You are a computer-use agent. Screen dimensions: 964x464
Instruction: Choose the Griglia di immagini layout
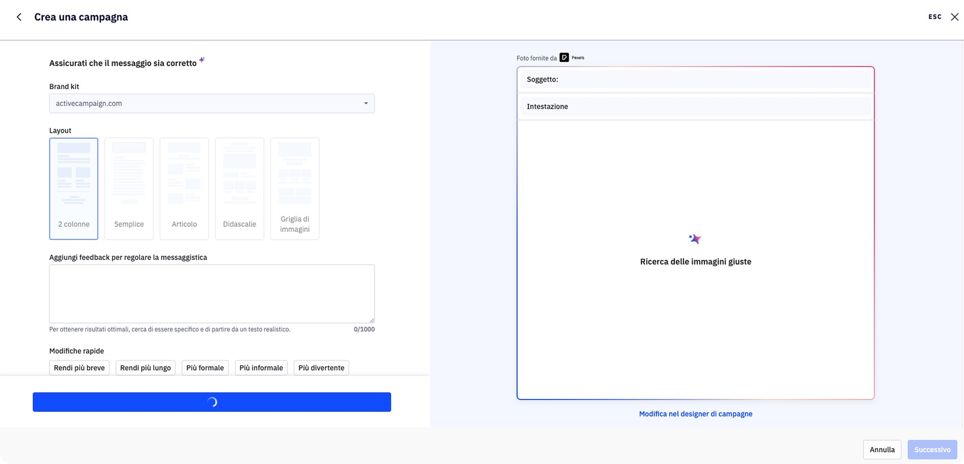(x=295, y=189)
